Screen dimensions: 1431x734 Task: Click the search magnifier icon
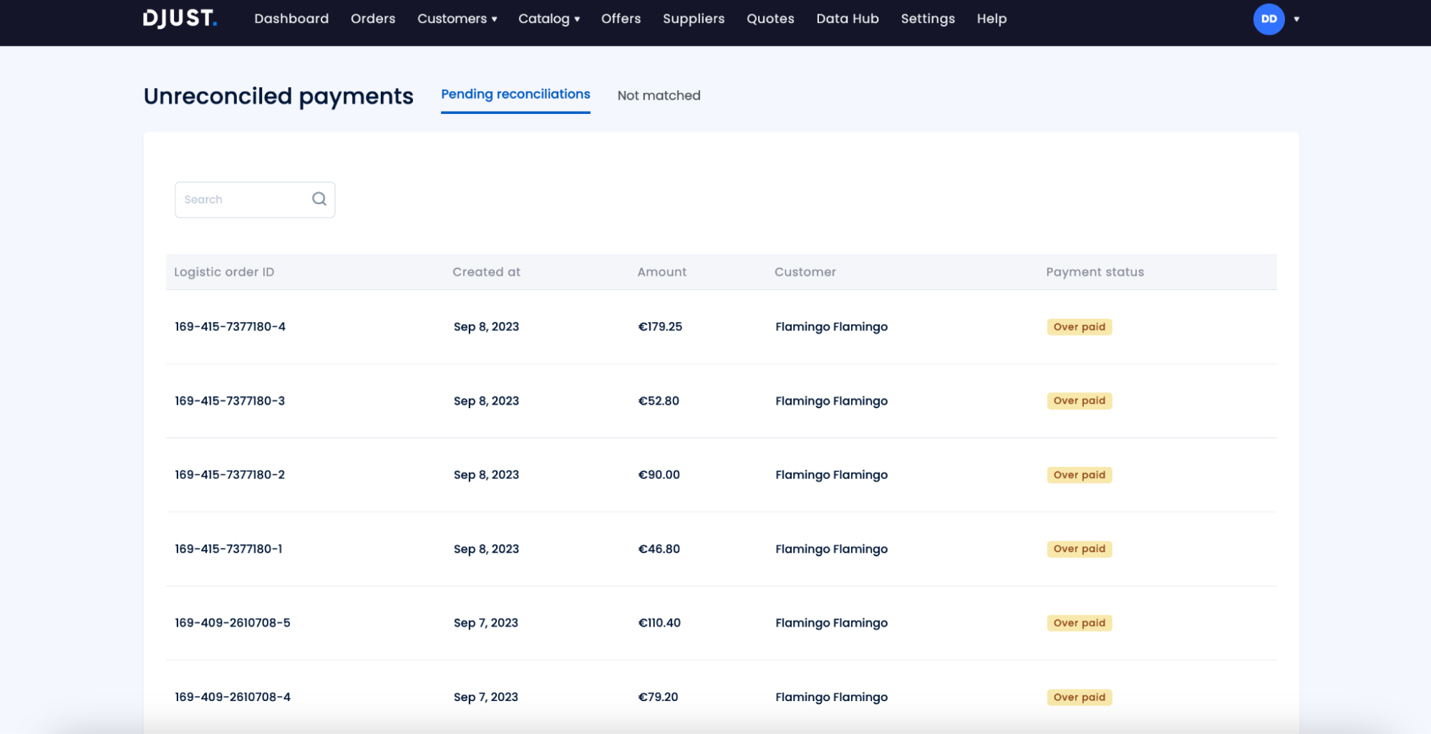[x=319, y=199]
